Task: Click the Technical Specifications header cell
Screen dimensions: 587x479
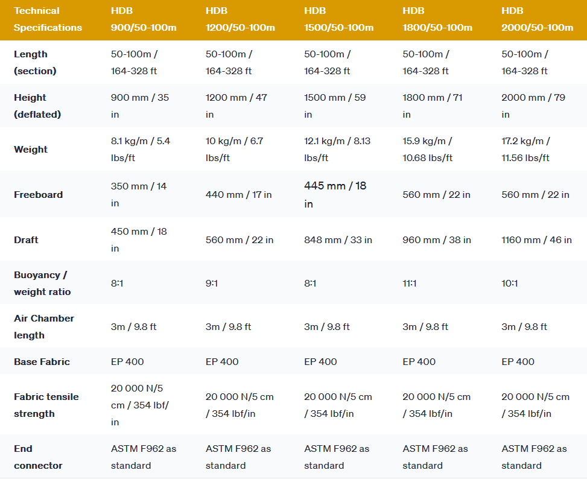Action: coord(48,19)
